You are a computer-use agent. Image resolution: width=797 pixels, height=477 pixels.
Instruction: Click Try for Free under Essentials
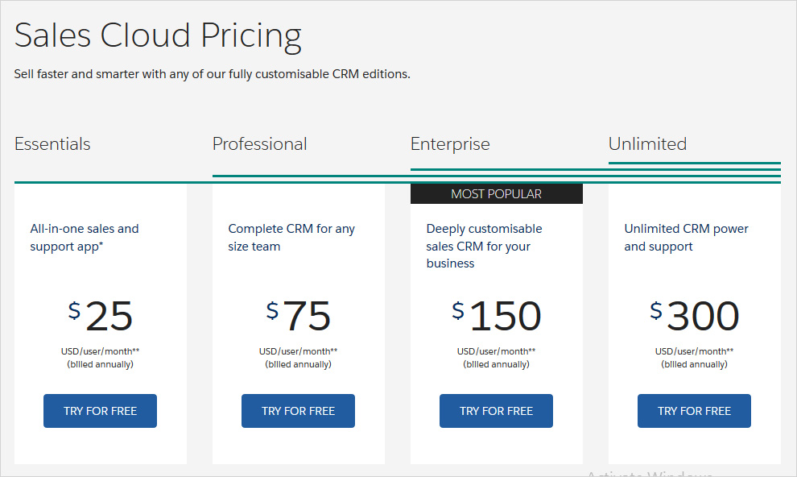(x=100, y=411)
